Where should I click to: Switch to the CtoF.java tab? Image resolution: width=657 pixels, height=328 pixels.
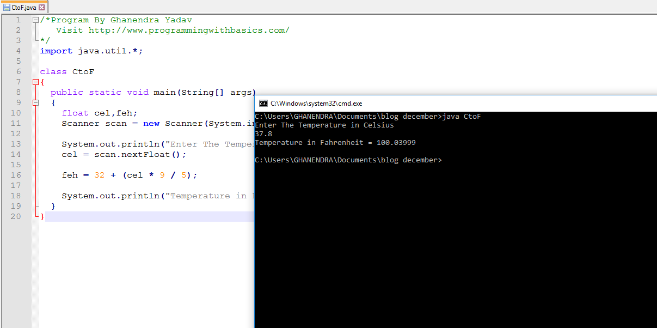coord(23,8)
